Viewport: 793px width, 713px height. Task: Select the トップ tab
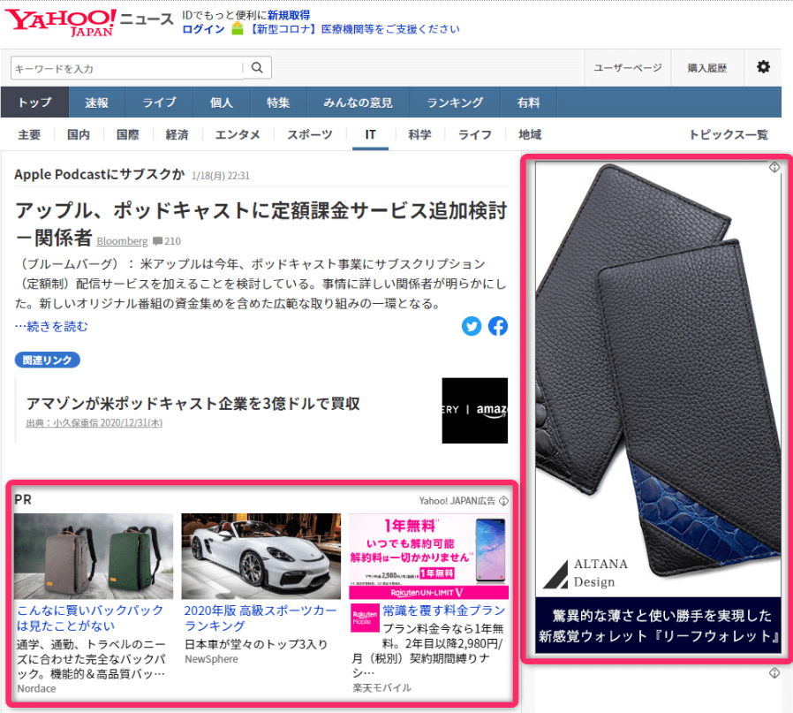35,102
